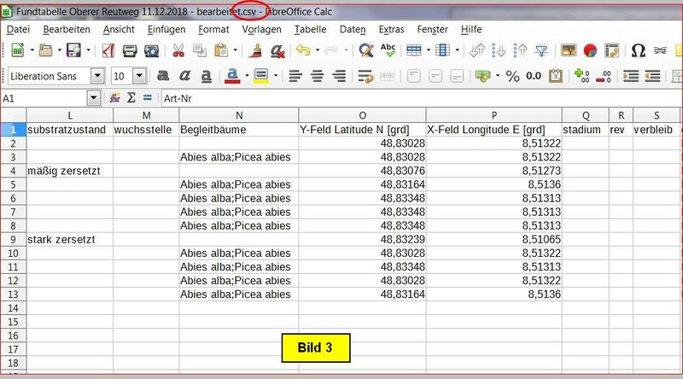683x379 pixels.
Task: Toggle print preview icon
Action: click(152, 50)
